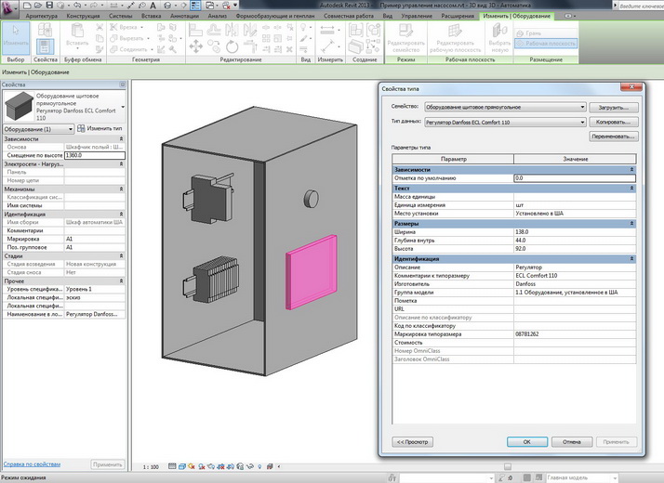Click the Save icon in quick access toolbar
Image resolution: width=664 pixels, height=483 pixels.
tap(49, 6)
